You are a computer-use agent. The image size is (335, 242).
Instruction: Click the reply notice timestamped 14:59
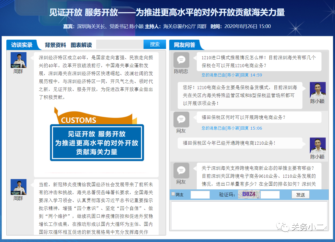pos(232,75)
